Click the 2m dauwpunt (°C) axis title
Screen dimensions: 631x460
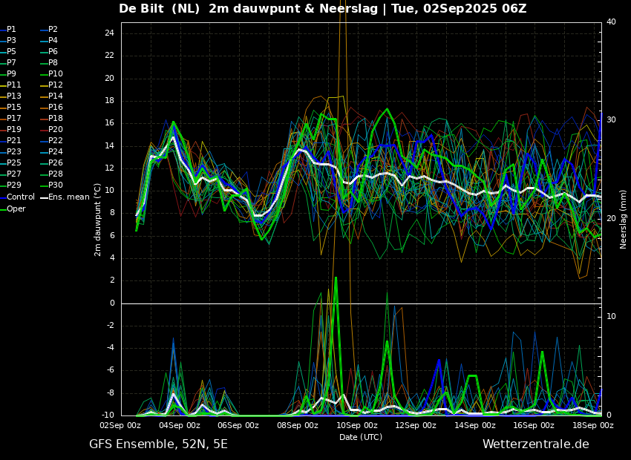click(98, 219)
